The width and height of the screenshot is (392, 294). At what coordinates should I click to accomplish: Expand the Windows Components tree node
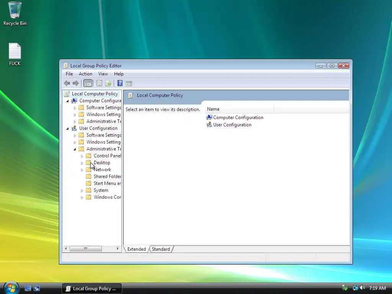coord(82,198)
